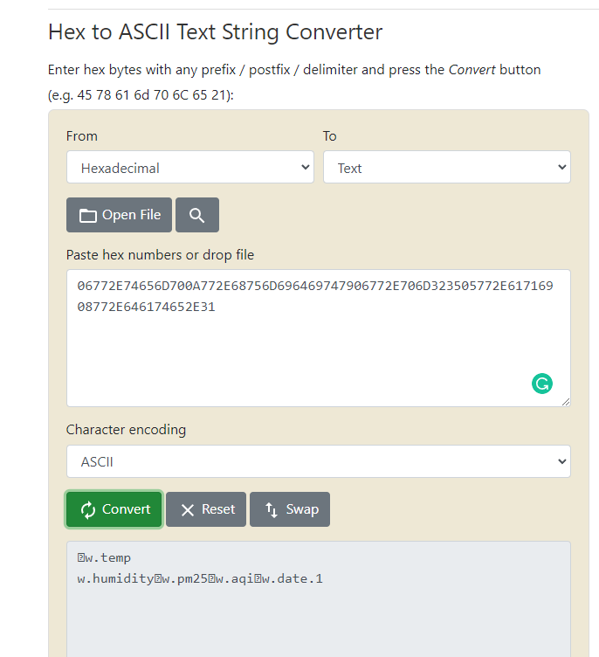The width and height of the screenshot is (599, 657).
Task: Click the 'Paste hex numbers or drop file' label
Action: 160,255
